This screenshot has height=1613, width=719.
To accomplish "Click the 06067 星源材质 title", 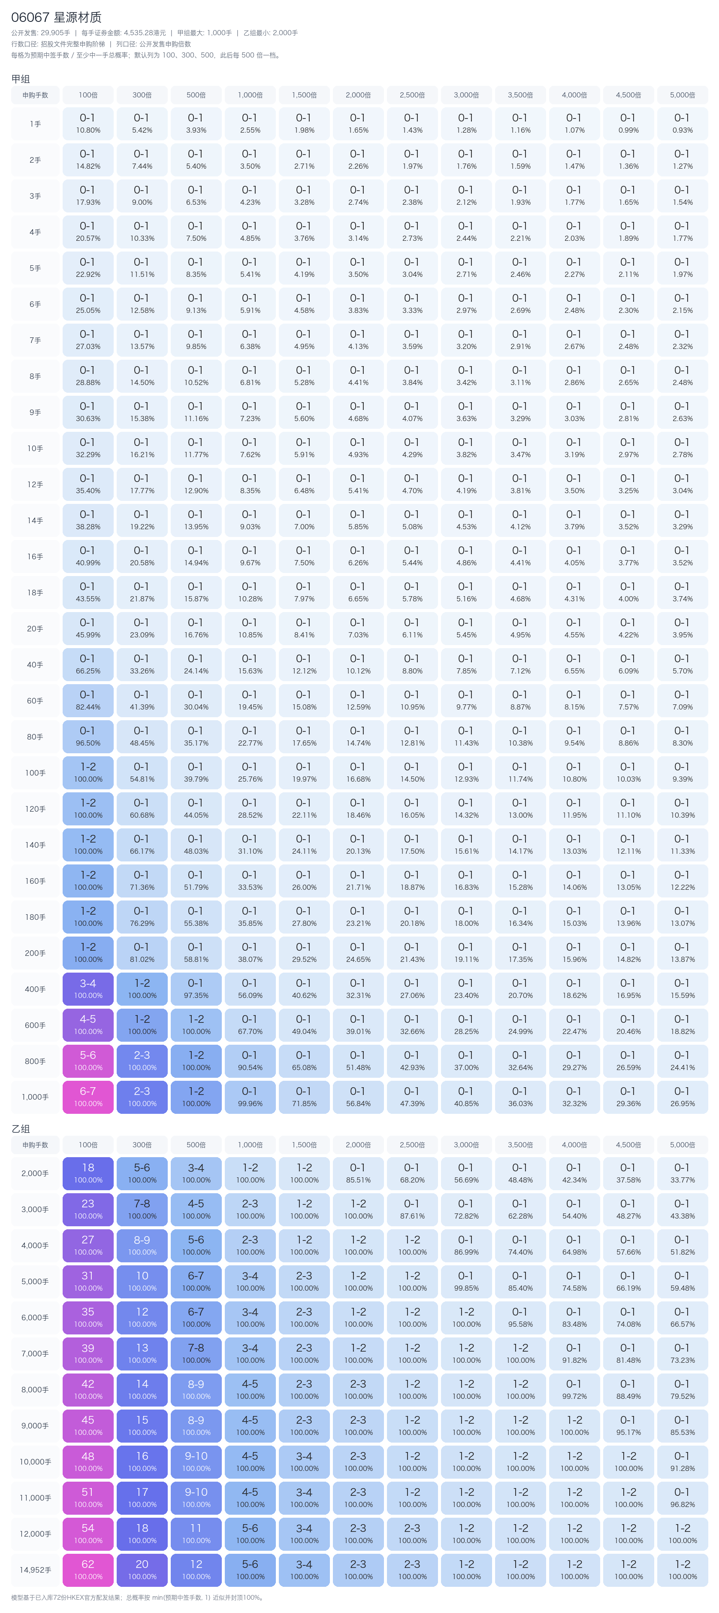I will point(56,18).
